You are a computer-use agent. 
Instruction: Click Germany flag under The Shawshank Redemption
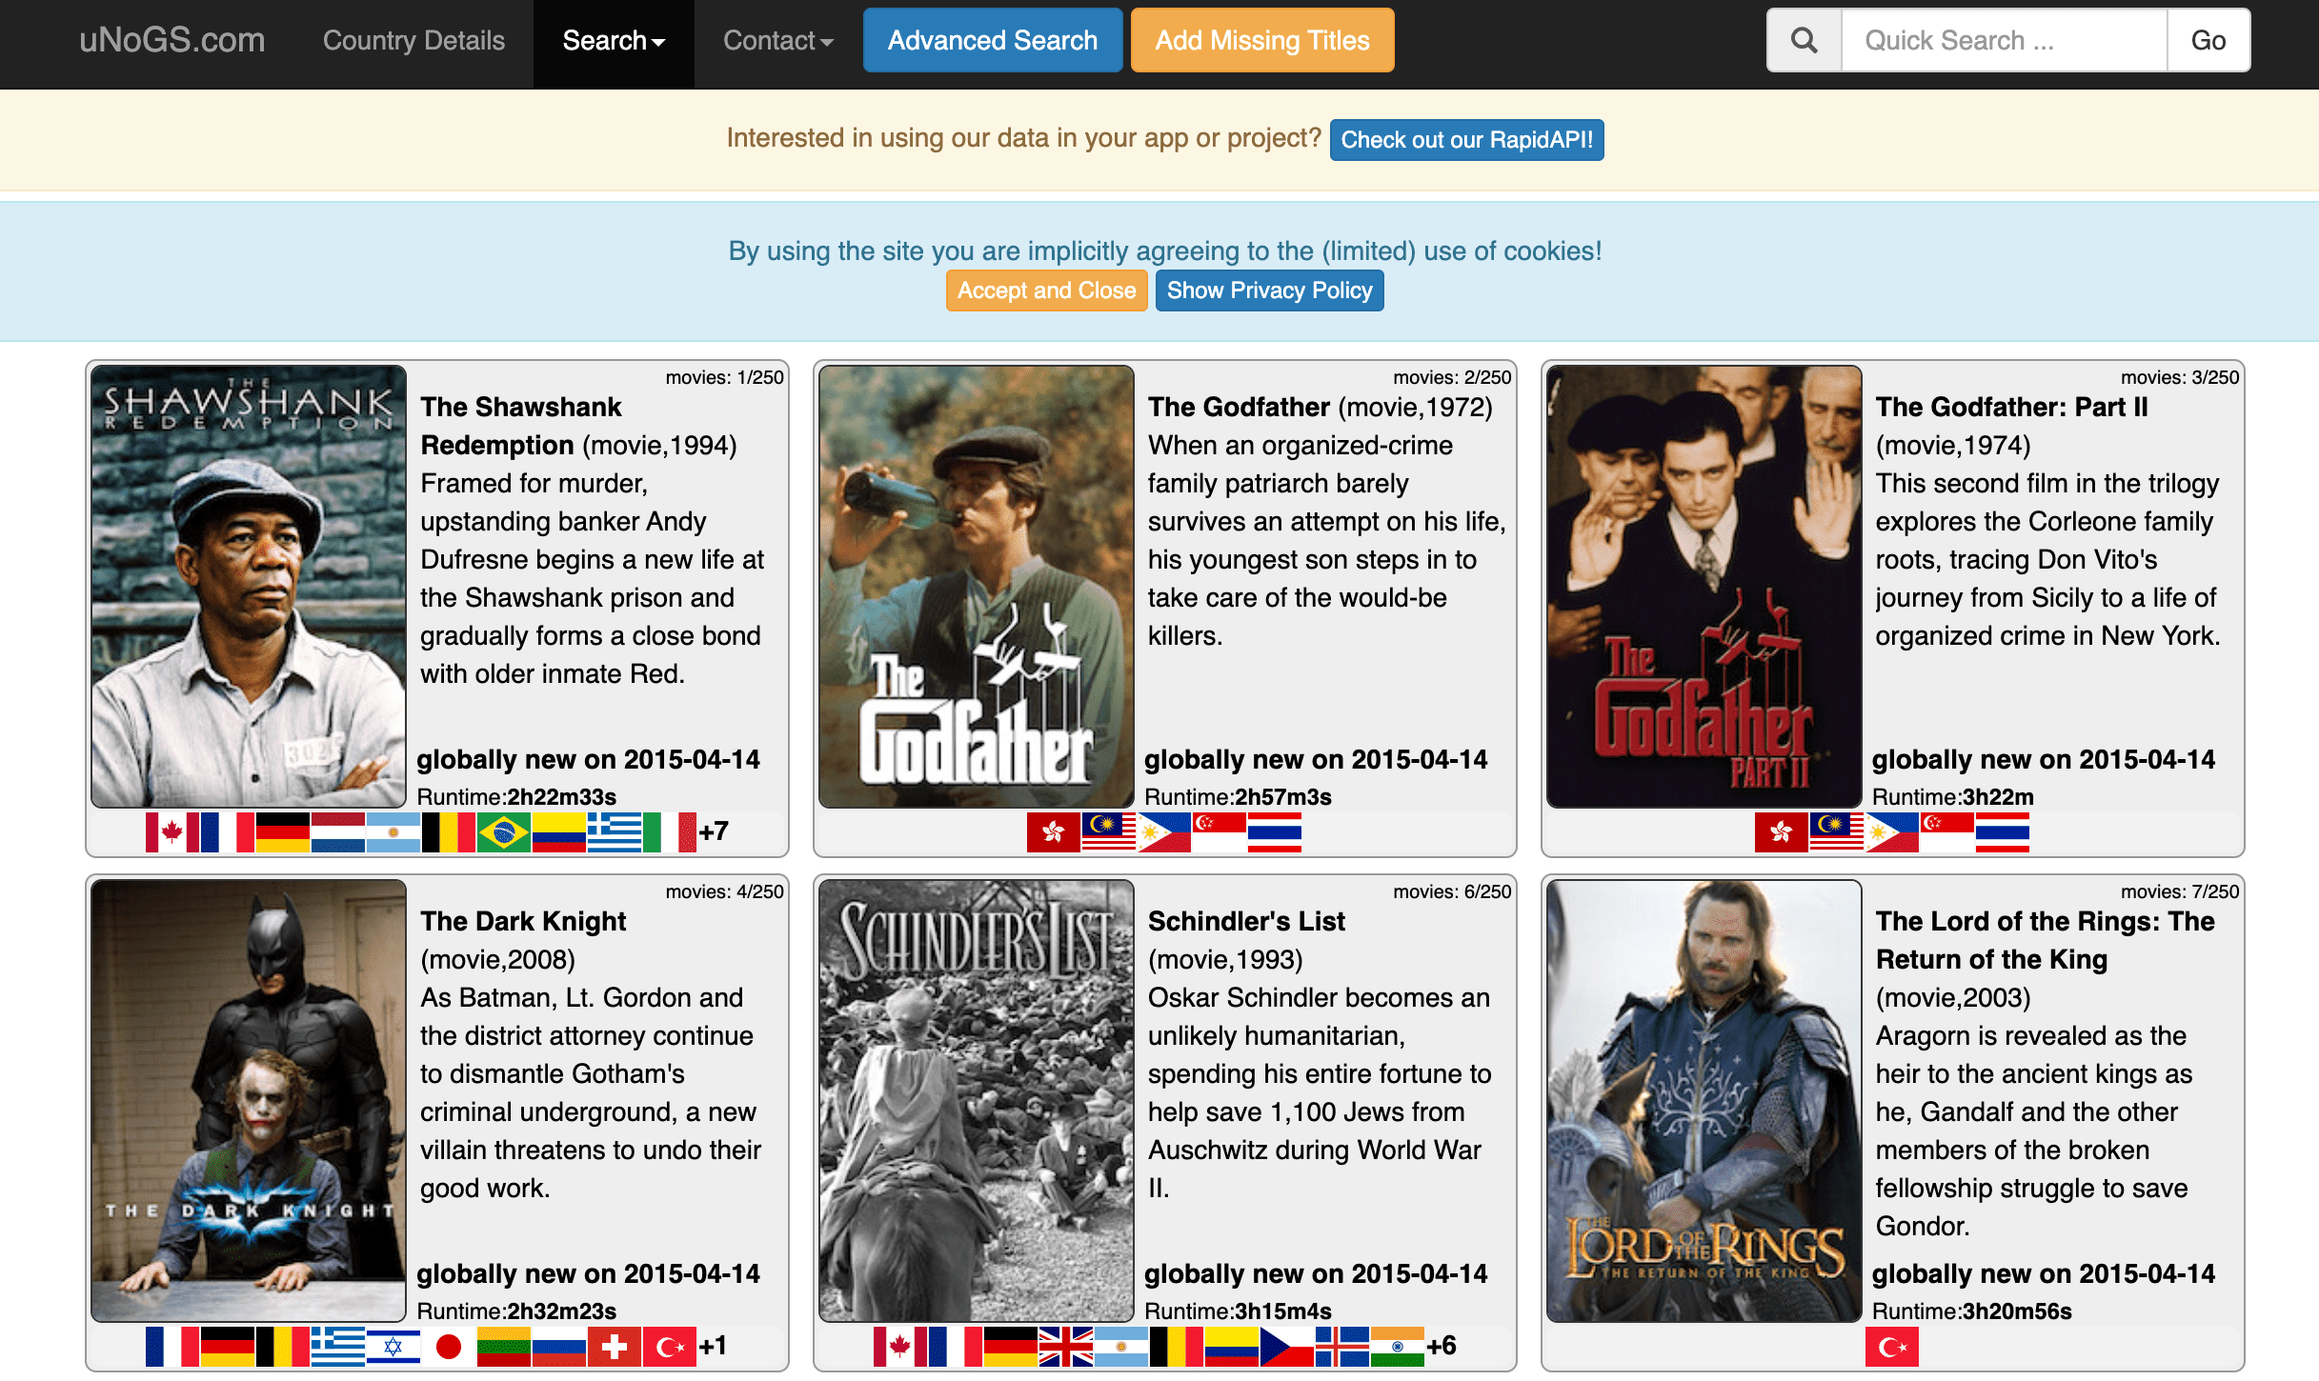tap(283, 832)
